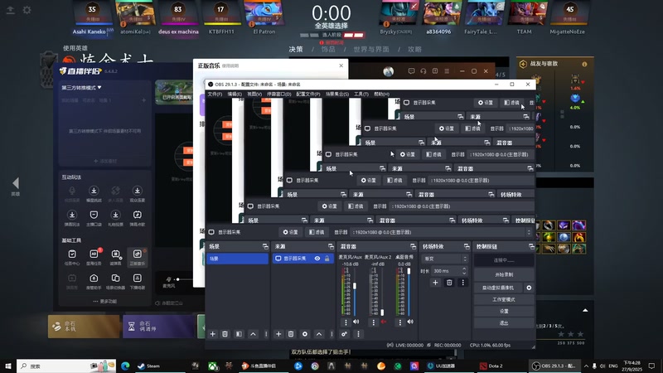Screen dimensions: 663x373
Task: Click 退出 button in OBS controls
Action: tap(504, 323)
